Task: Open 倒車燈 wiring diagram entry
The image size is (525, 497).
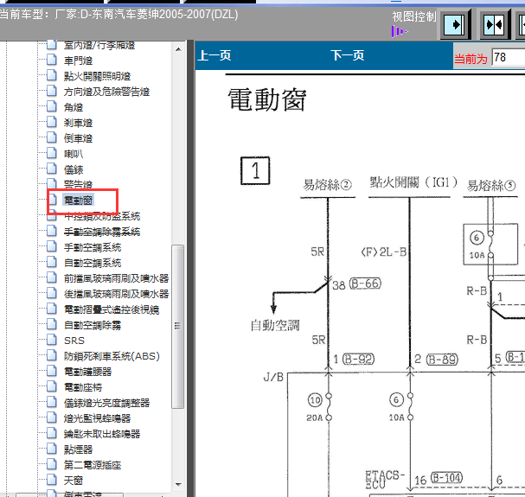Action: 78,138
